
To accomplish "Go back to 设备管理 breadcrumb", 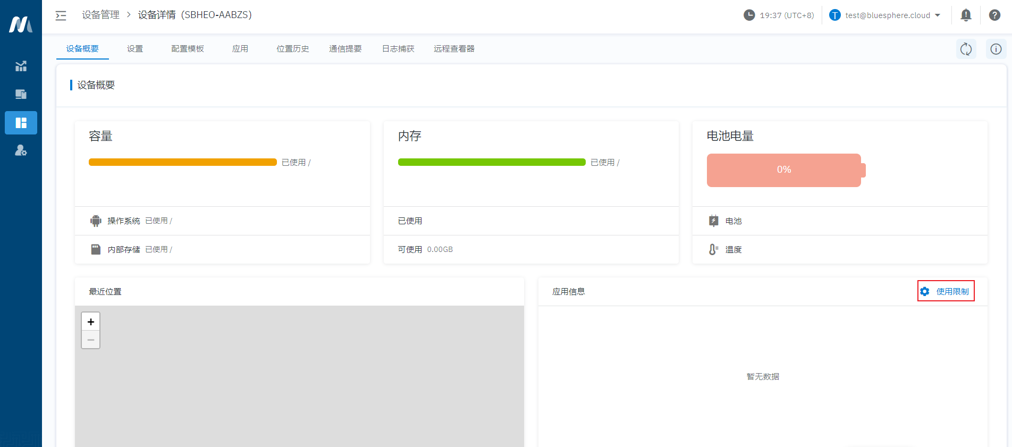I will [100, 15].
